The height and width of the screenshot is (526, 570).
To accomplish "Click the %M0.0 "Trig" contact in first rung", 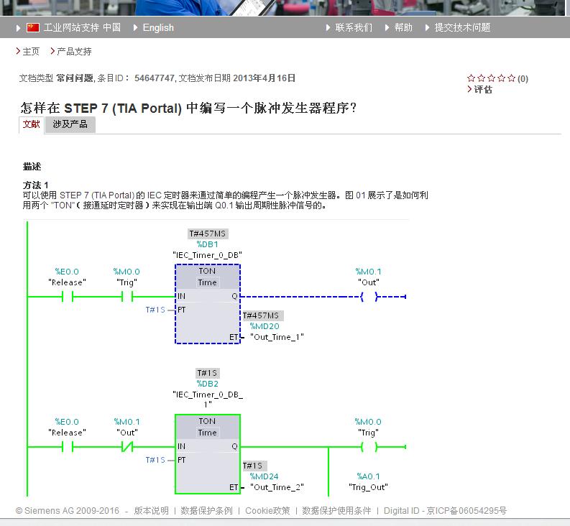I will [x=127, y=297].
